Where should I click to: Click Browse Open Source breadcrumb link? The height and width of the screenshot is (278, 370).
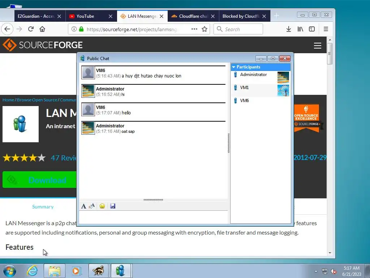37,100
